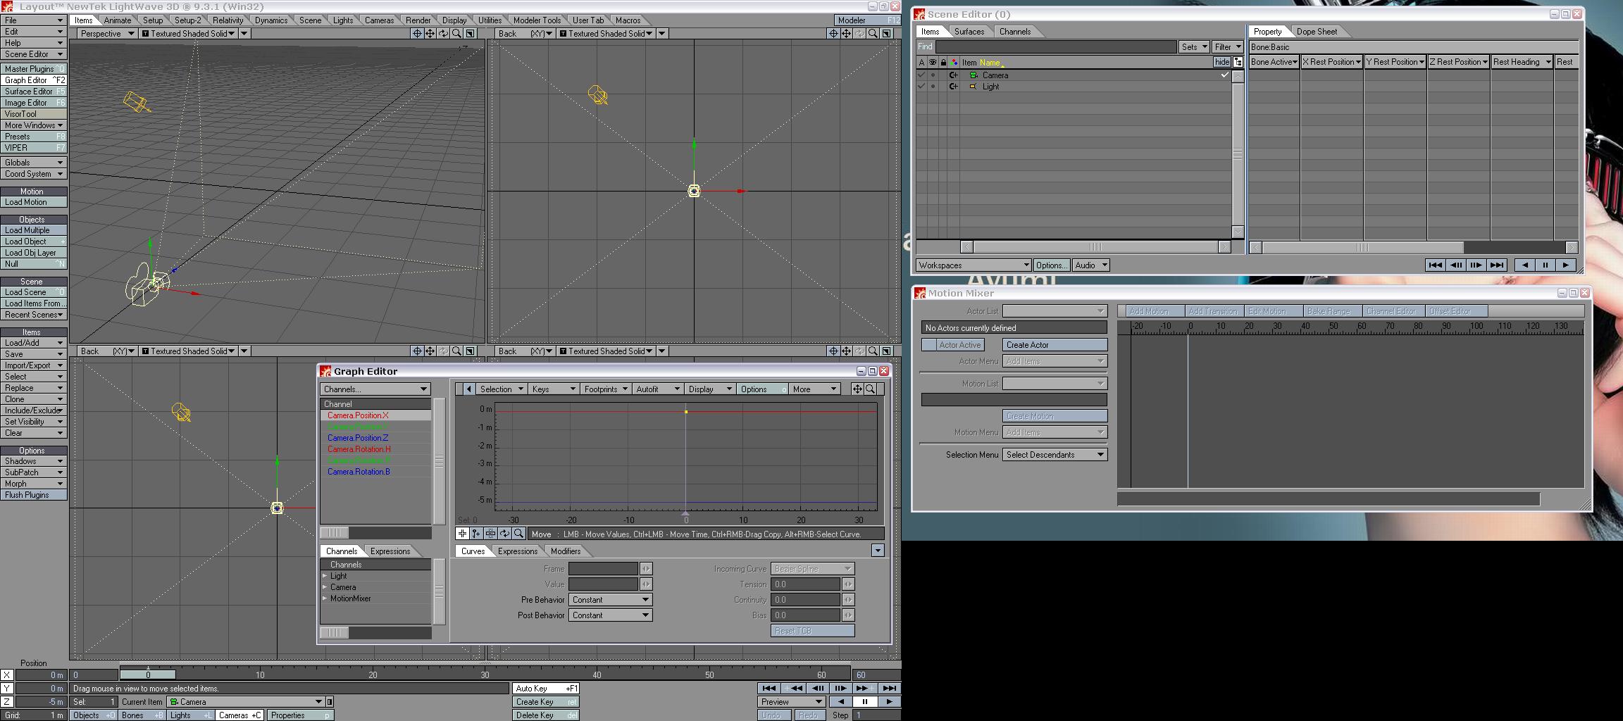
Task: Open Current Item Camera dropdown
Action: 245,701
